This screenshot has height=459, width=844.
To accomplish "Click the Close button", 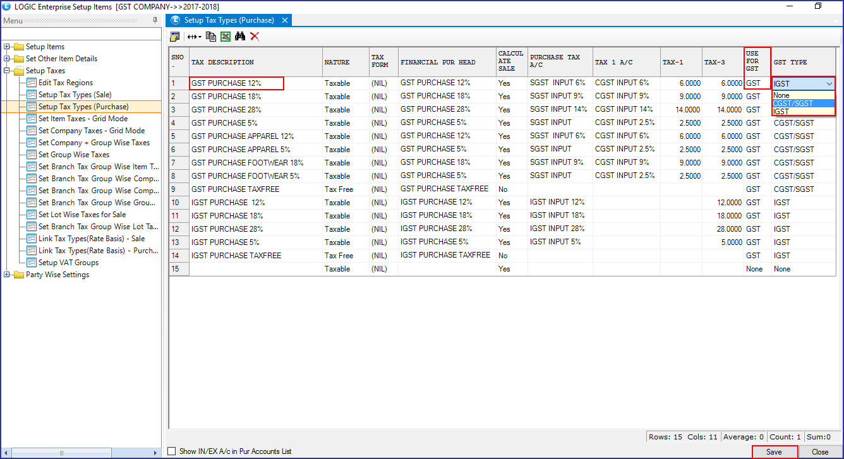I will tap(820, 452).
